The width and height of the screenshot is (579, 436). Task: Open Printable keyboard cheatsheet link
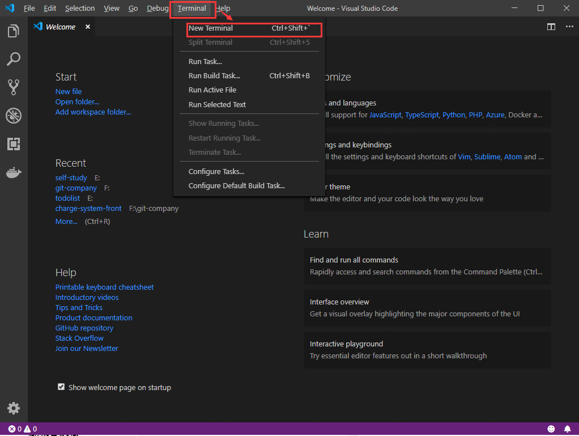tap(104, 287)
